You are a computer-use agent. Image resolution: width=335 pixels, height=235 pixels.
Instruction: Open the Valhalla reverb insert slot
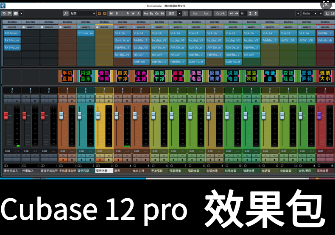pyautogui.click(x=324, y=40)
